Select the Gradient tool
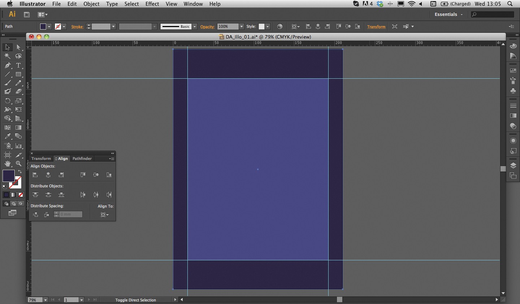Screen dimensions: 520x304 (18, 127)
